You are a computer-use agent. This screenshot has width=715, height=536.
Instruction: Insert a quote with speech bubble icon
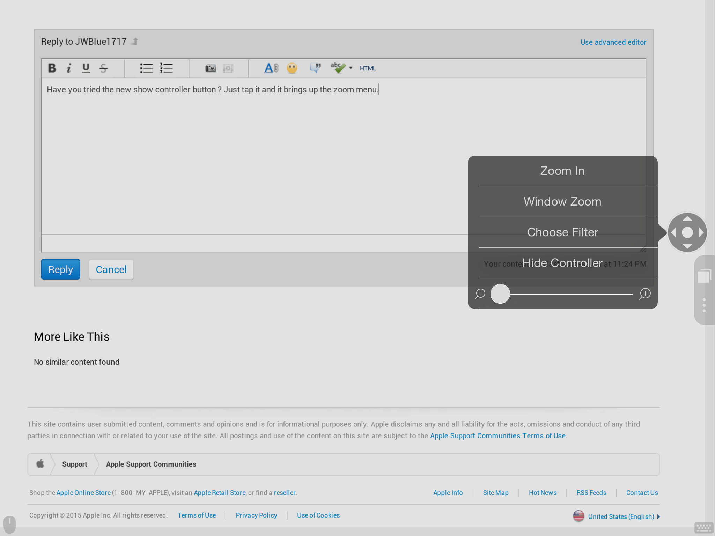(315, 68)
